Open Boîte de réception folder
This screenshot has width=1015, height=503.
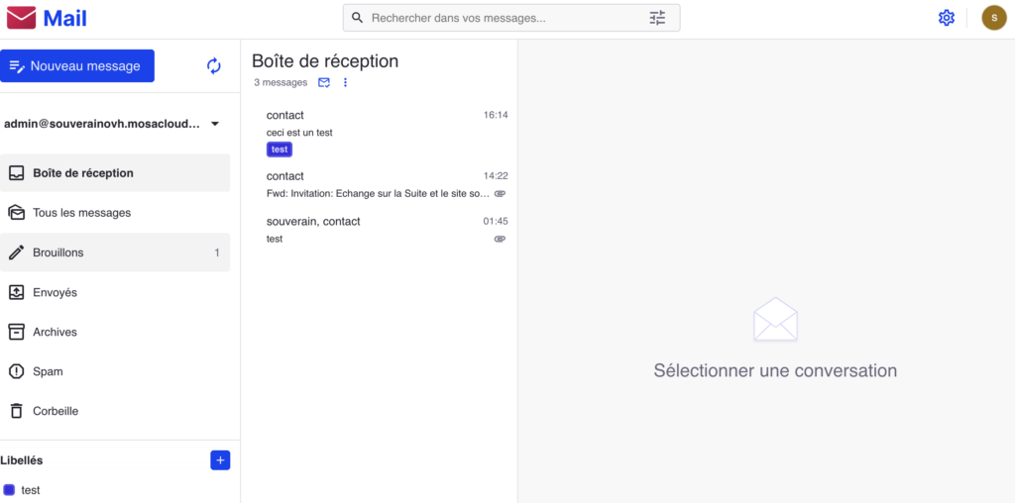coord(115,173)
